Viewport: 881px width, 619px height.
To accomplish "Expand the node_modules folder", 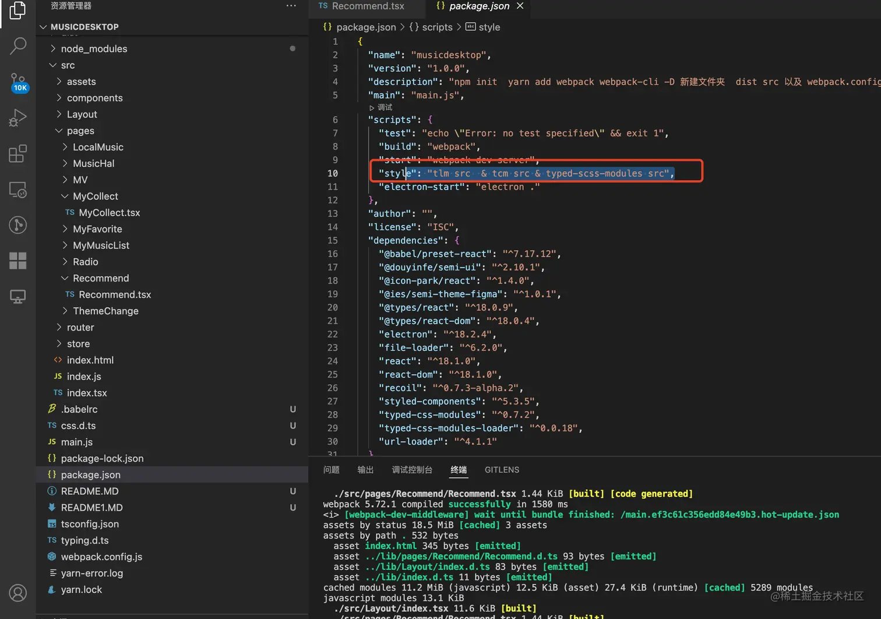I will coord(172,49).
